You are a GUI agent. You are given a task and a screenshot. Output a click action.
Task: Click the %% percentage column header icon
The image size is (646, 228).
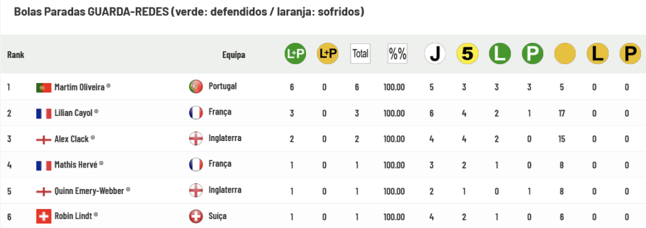click(397, 54)
